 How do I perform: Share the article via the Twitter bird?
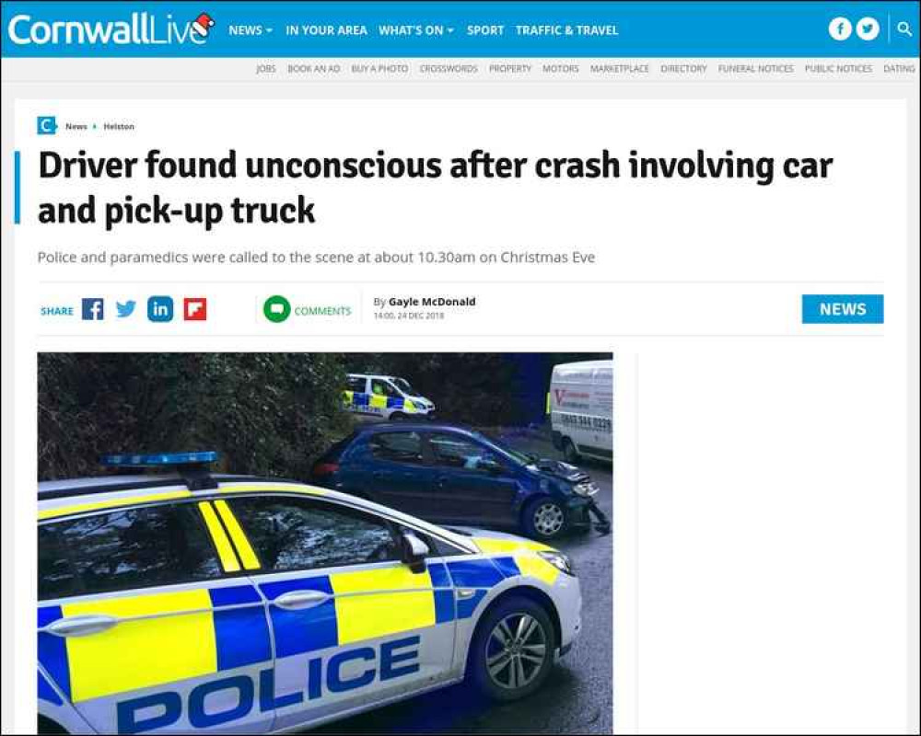click(x=126, y=309)
